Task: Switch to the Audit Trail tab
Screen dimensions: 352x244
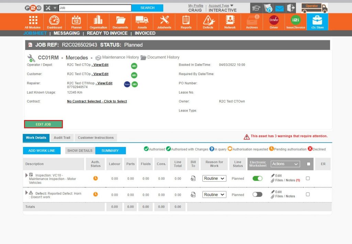Action: (x=62, y=138)
